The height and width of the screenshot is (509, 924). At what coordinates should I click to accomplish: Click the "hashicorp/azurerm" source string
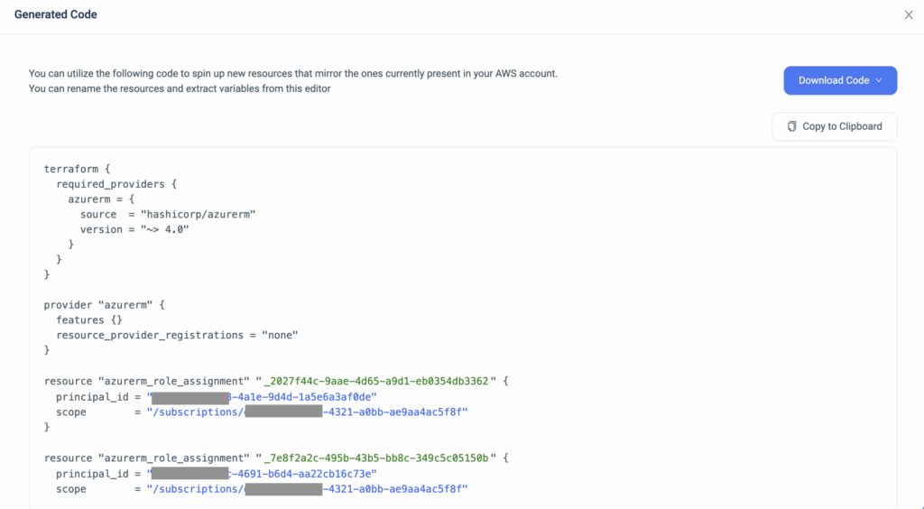point(198,215)
